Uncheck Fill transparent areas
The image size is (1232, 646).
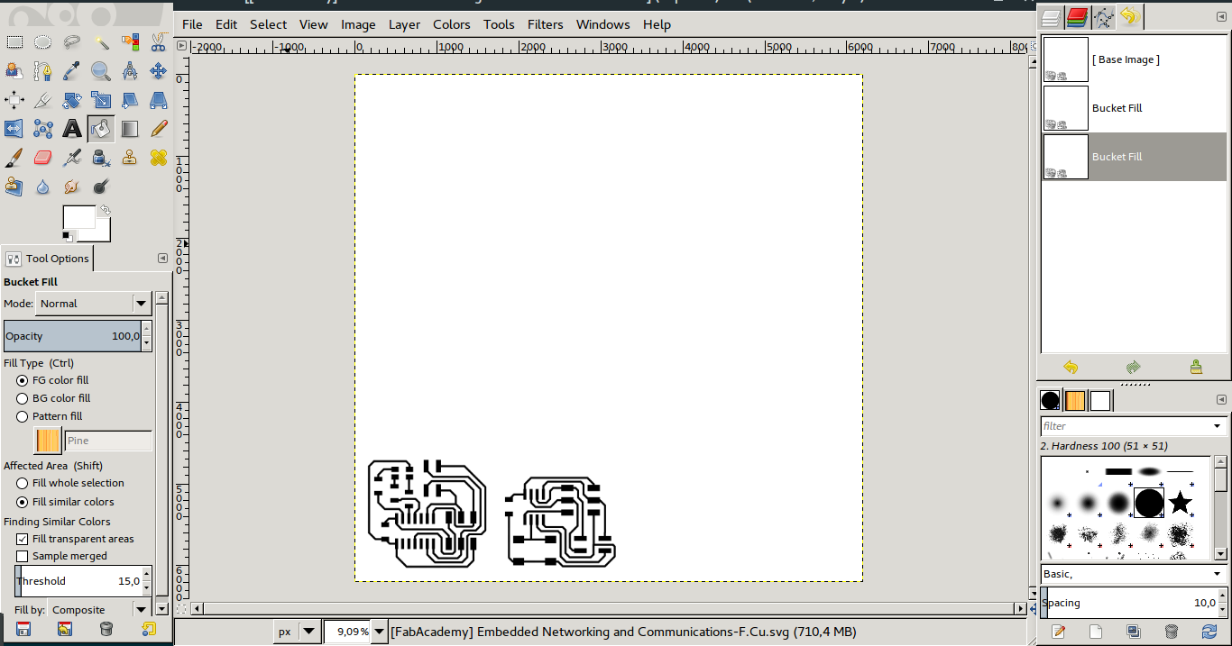click(x=20, y=538)
